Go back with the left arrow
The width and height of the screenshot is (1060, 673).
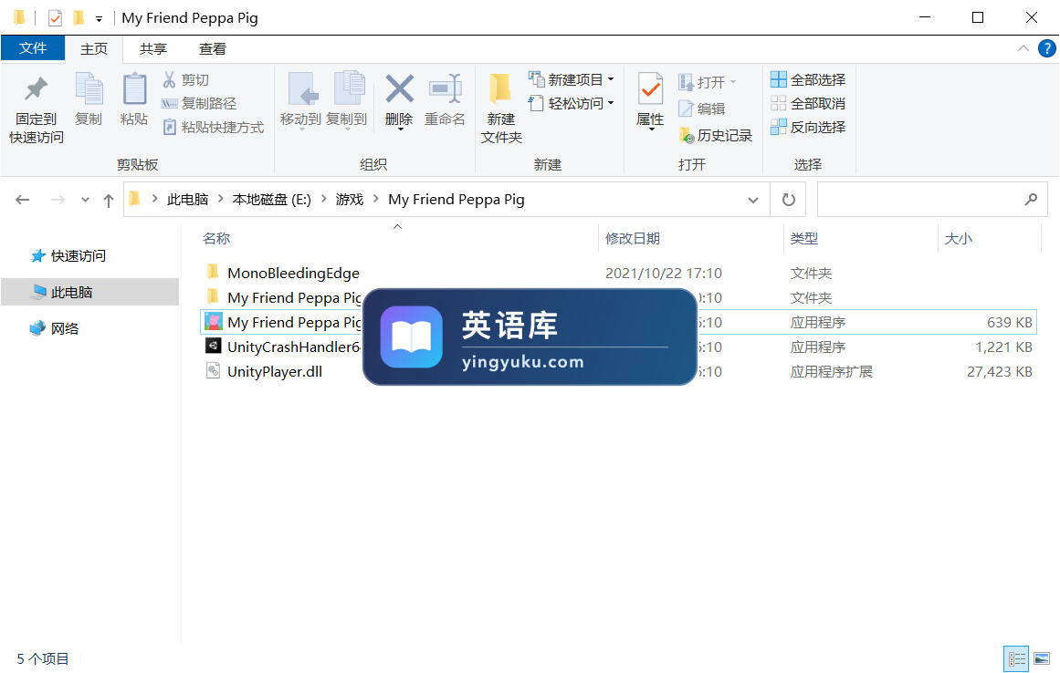coord(22,200)
